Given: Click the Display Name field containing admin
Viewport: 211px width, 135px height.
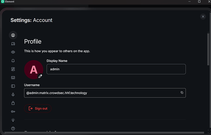Looking at the screenshot, I should pyautogui.click(x=116, y=69).
